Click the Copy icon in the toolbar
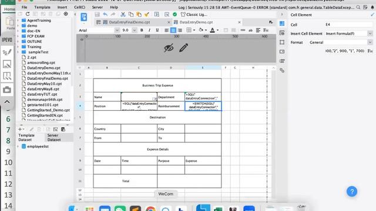This screenshot has height=211, width=376. [130, 14]
